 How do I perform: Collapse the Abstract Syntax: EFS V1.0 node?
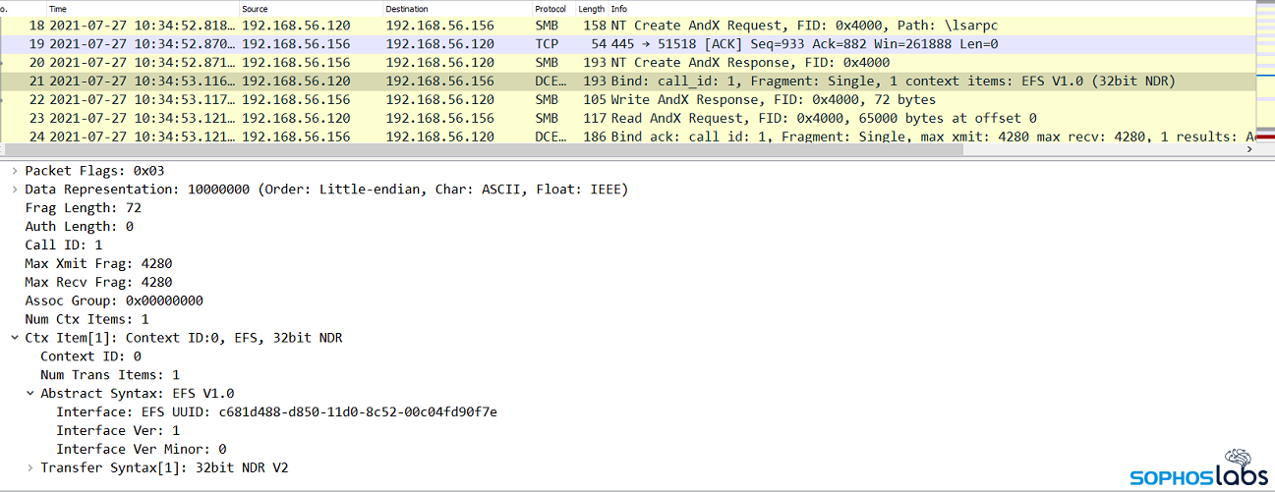point(29,394)
